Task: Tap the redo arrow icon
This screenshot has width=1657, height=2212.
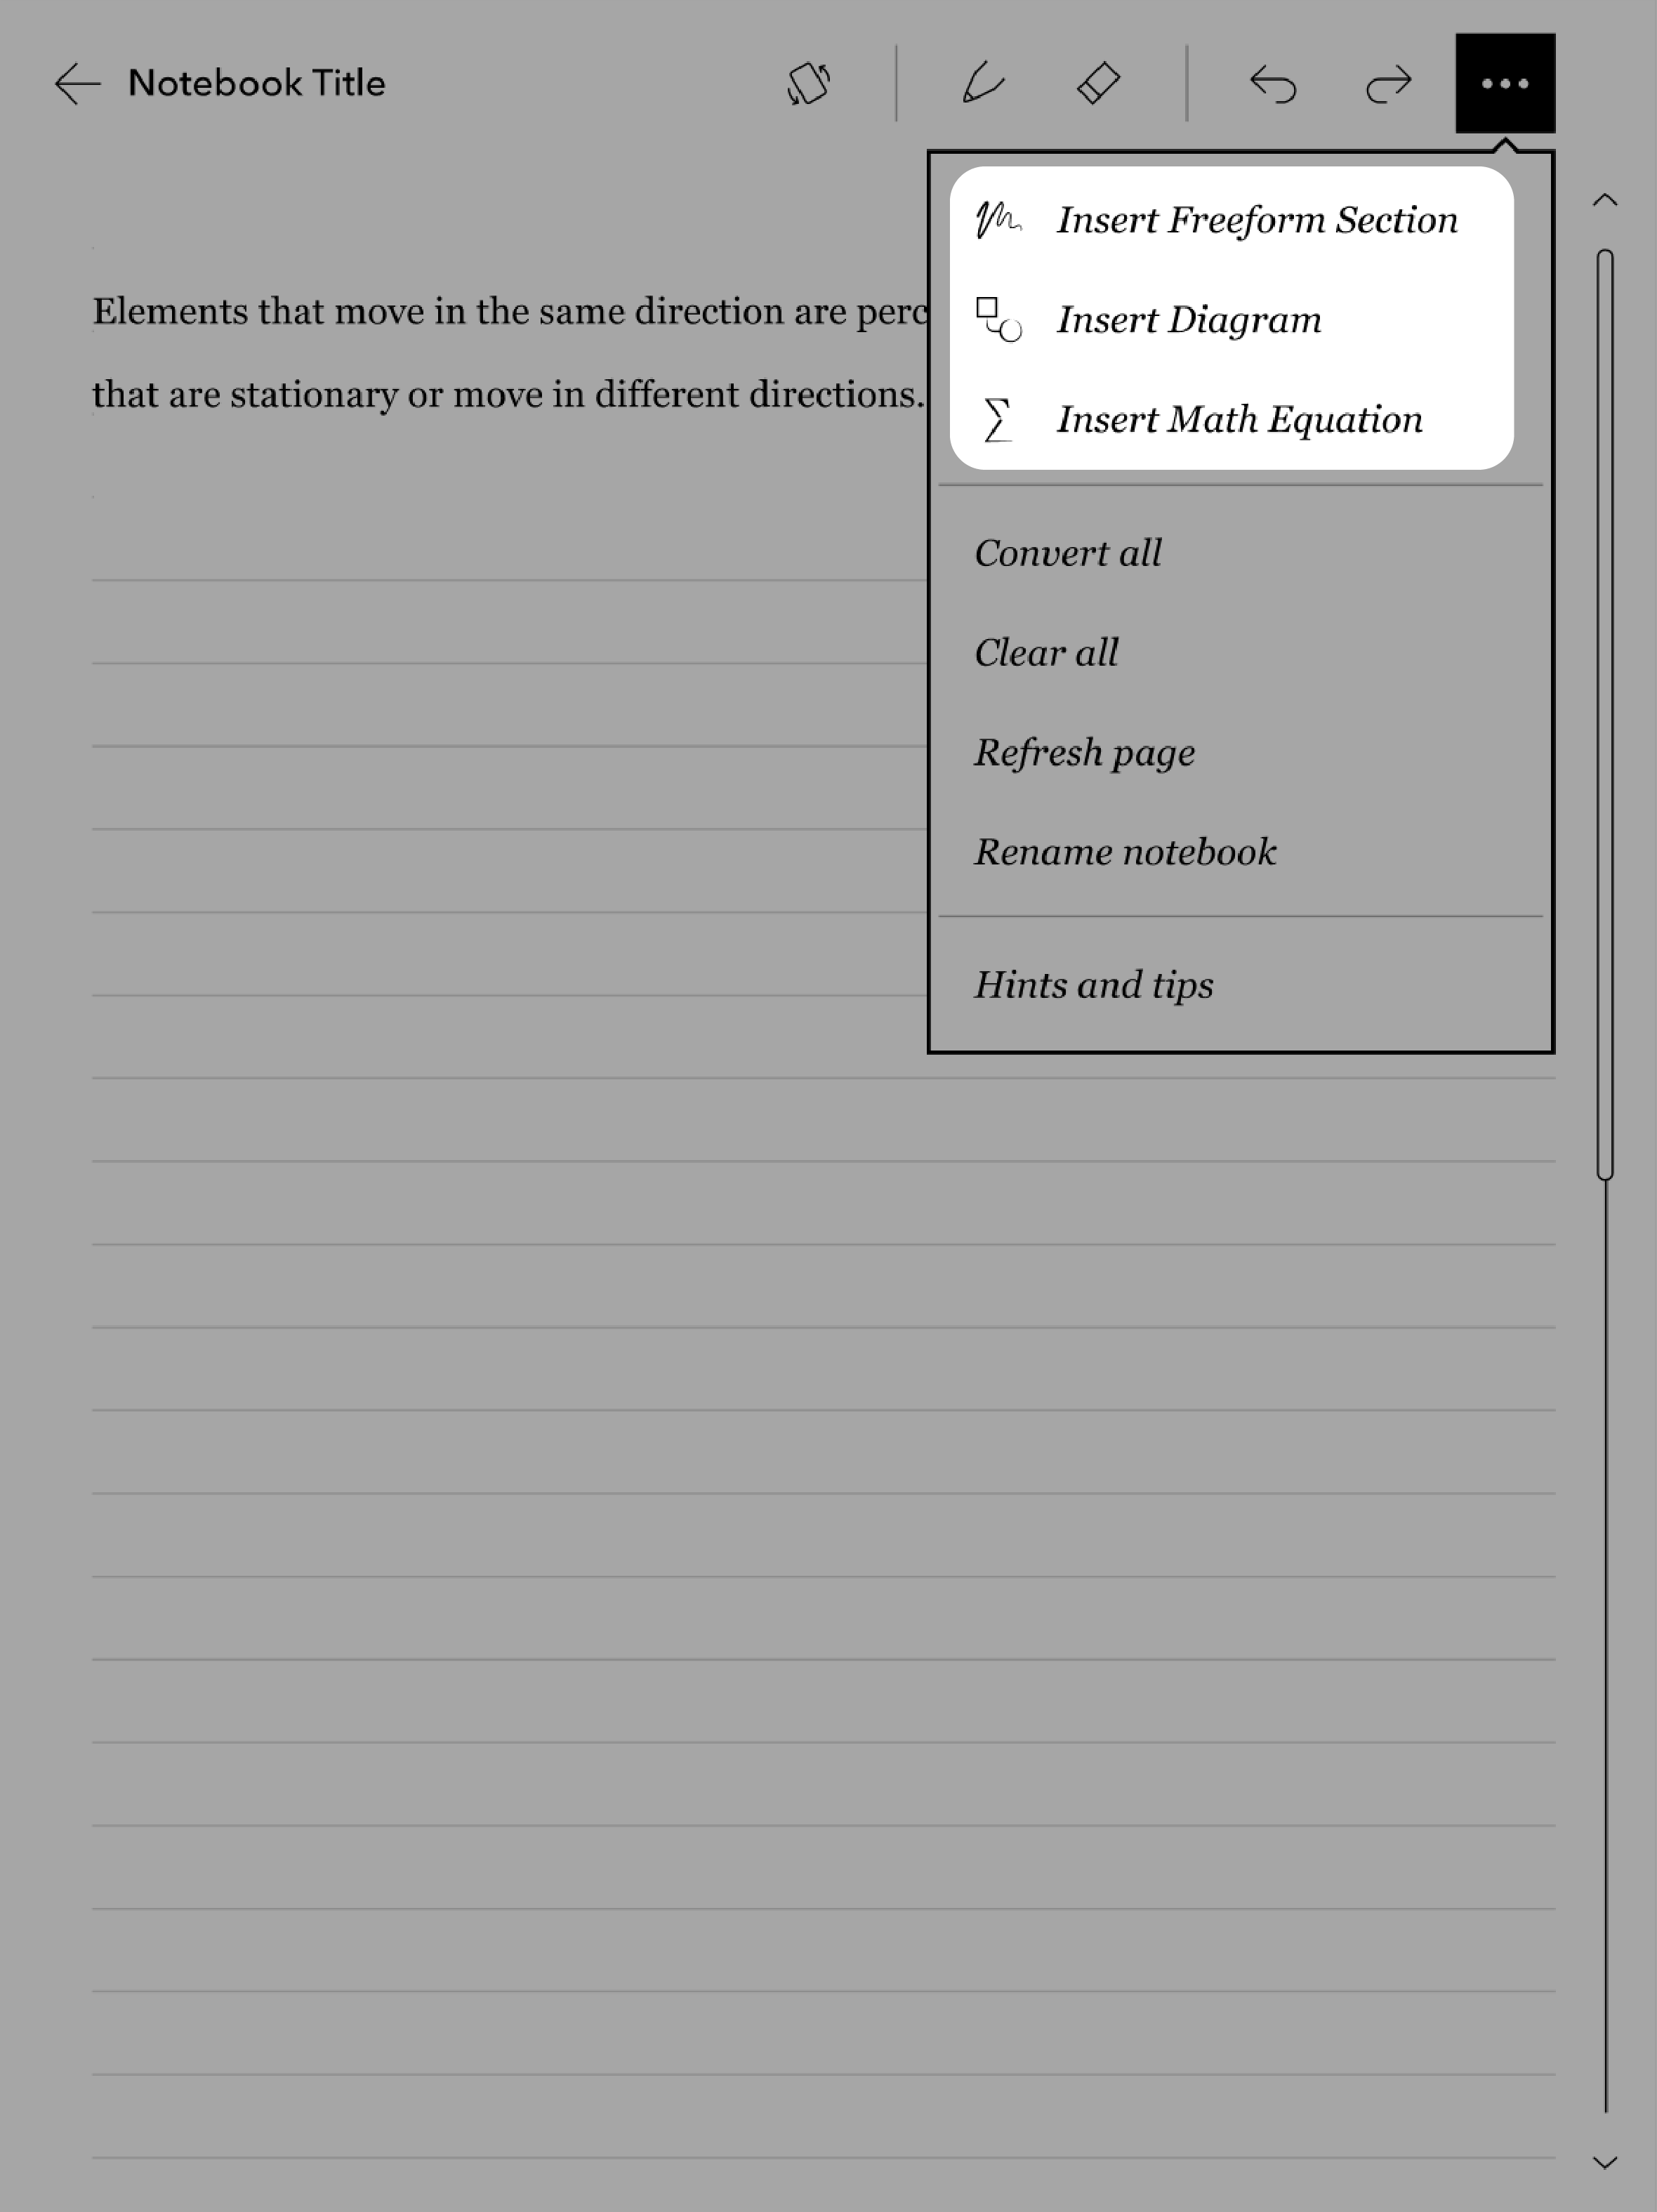Action: (x=1385, y=81)
